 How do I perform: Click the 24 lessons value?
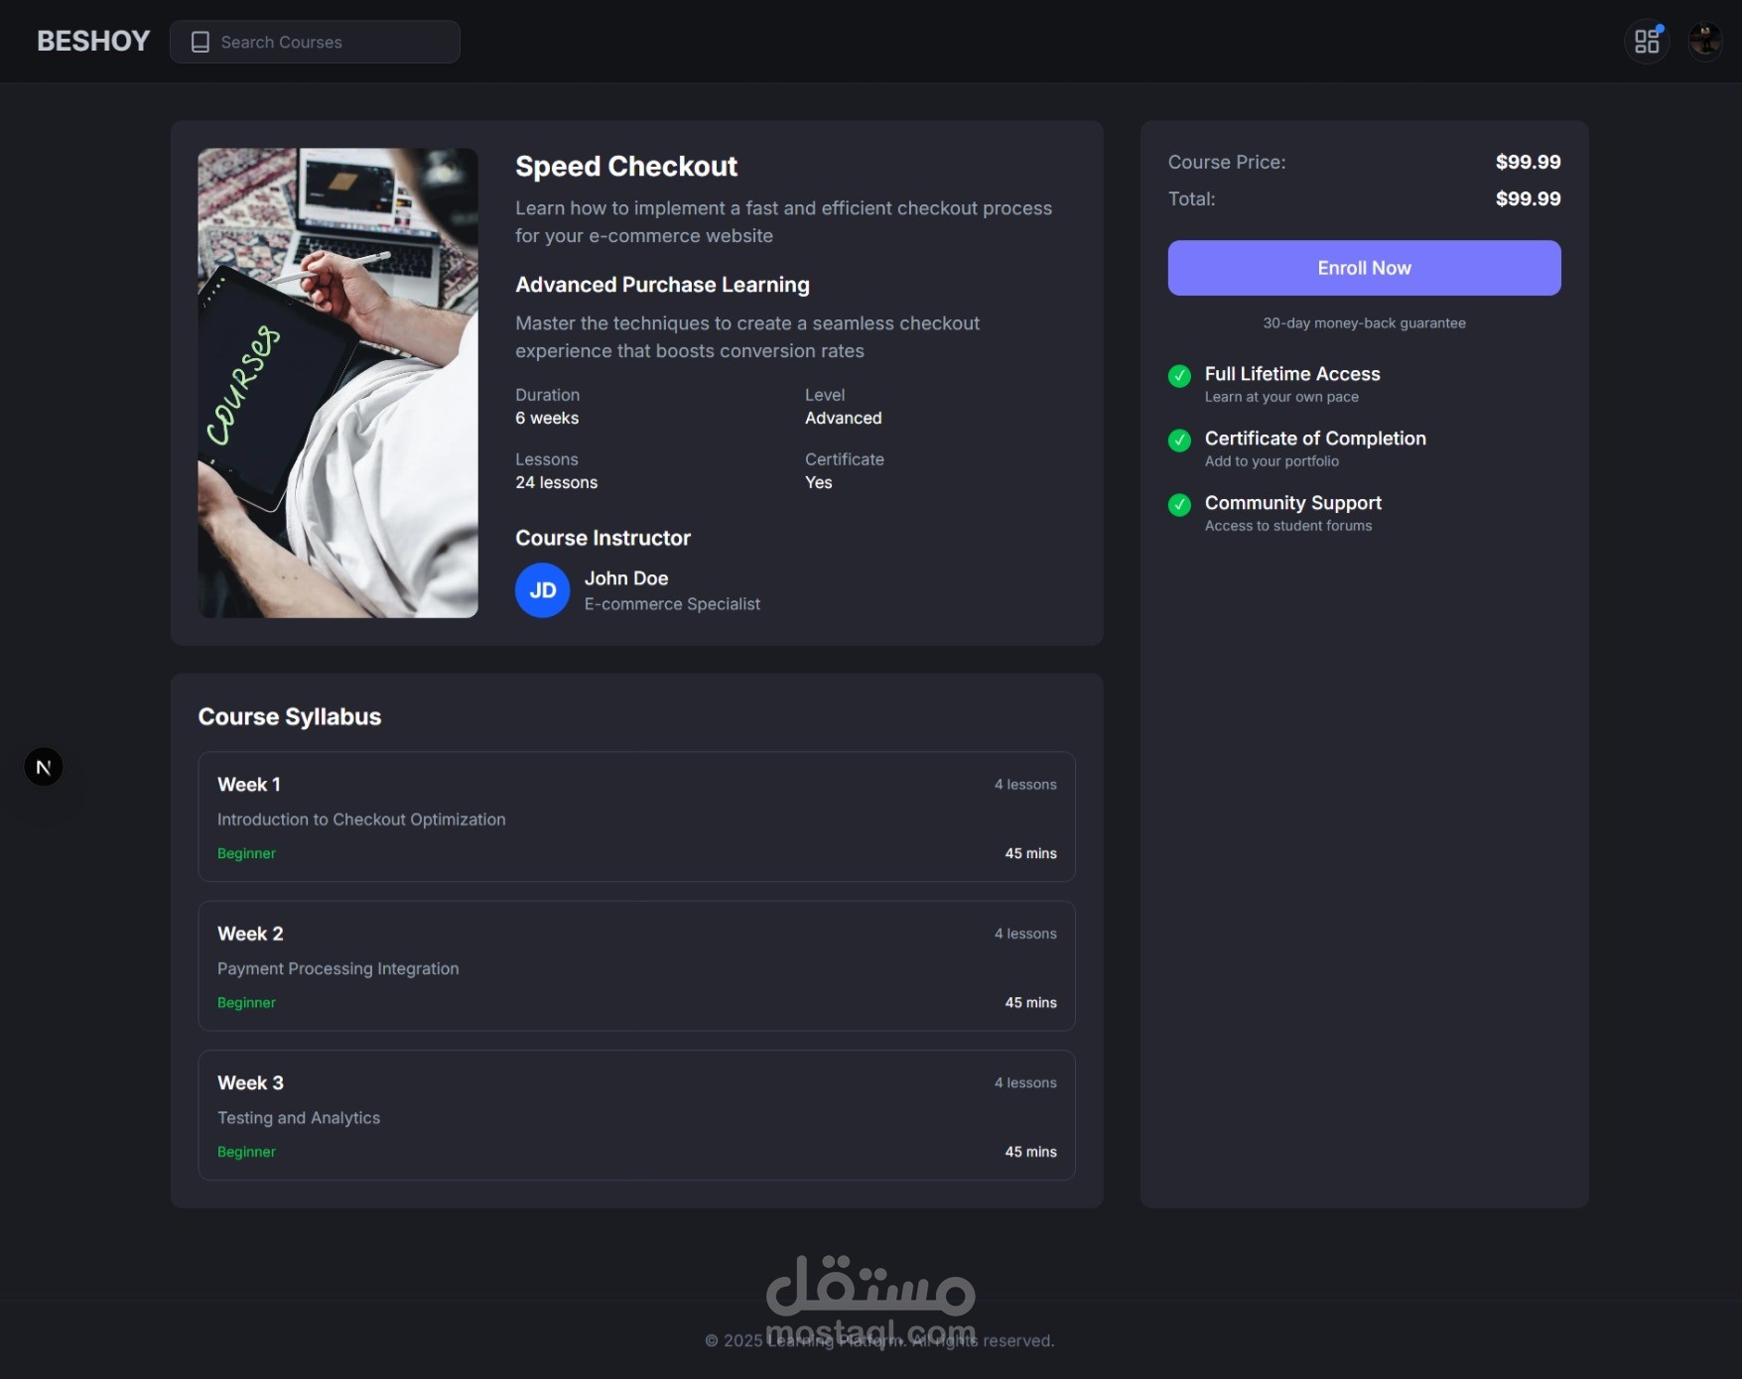click(x=556, y=482)
